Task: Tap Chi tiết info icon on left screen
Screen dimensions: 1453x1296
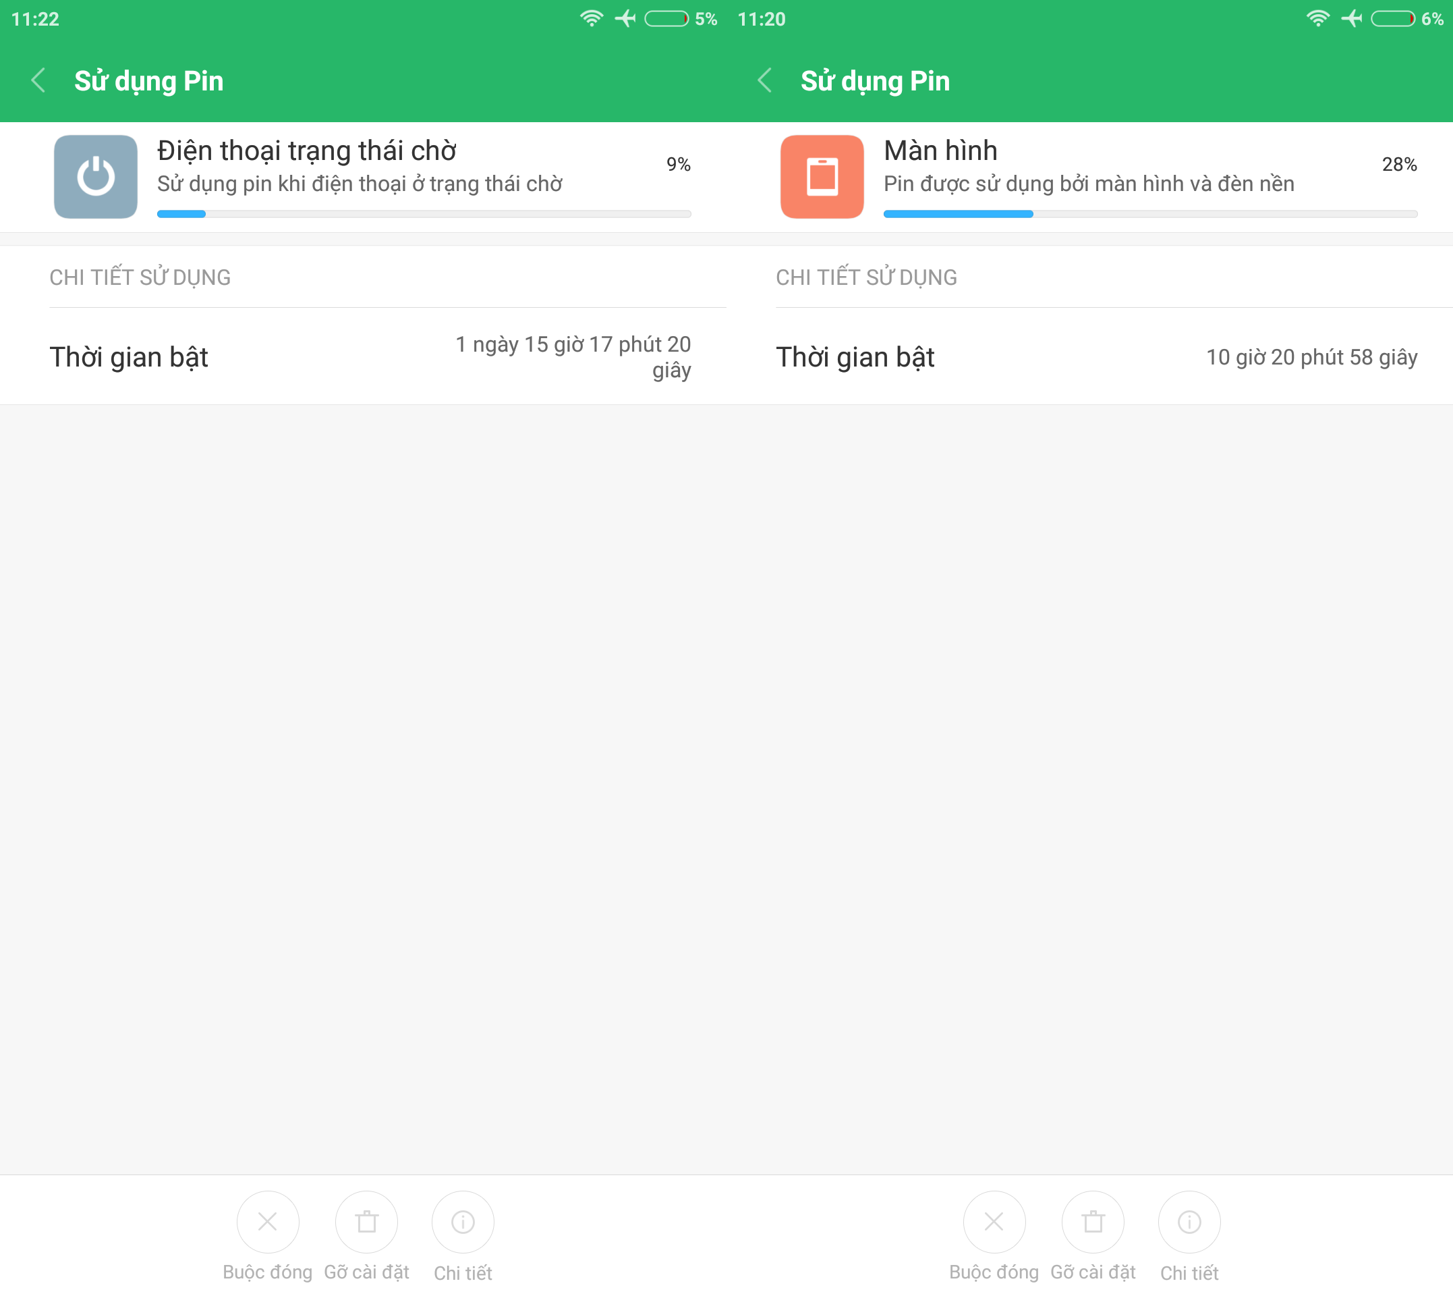Action: [x=463, y=1222]
